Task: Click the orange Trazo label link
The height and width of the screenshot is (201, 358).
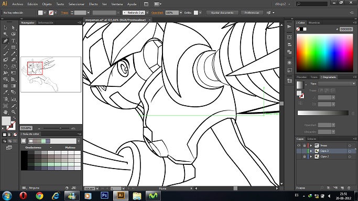Action: tap(64, 13)
